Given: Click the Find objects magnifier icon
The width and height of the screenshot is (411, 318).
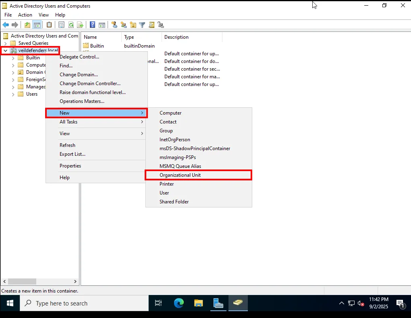Looking at the screenshot, I should [x=152, y=25].
